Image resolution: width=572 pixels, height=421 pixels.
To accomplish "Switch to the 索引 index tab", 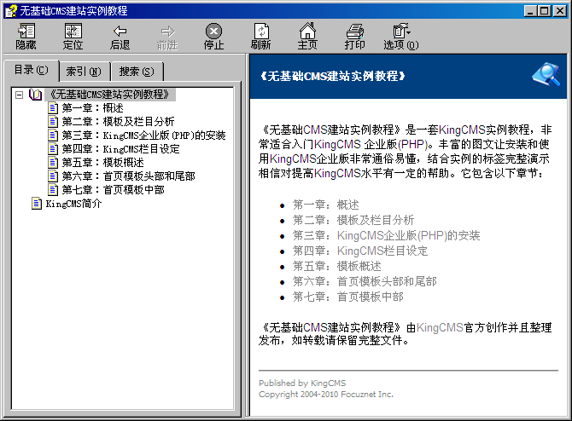I will (84, 72).
